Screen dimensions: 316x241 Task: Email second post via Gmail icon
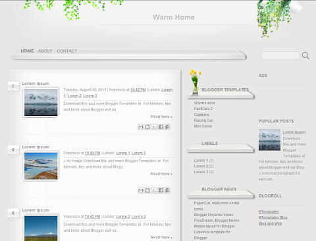[x=141, y=190]
